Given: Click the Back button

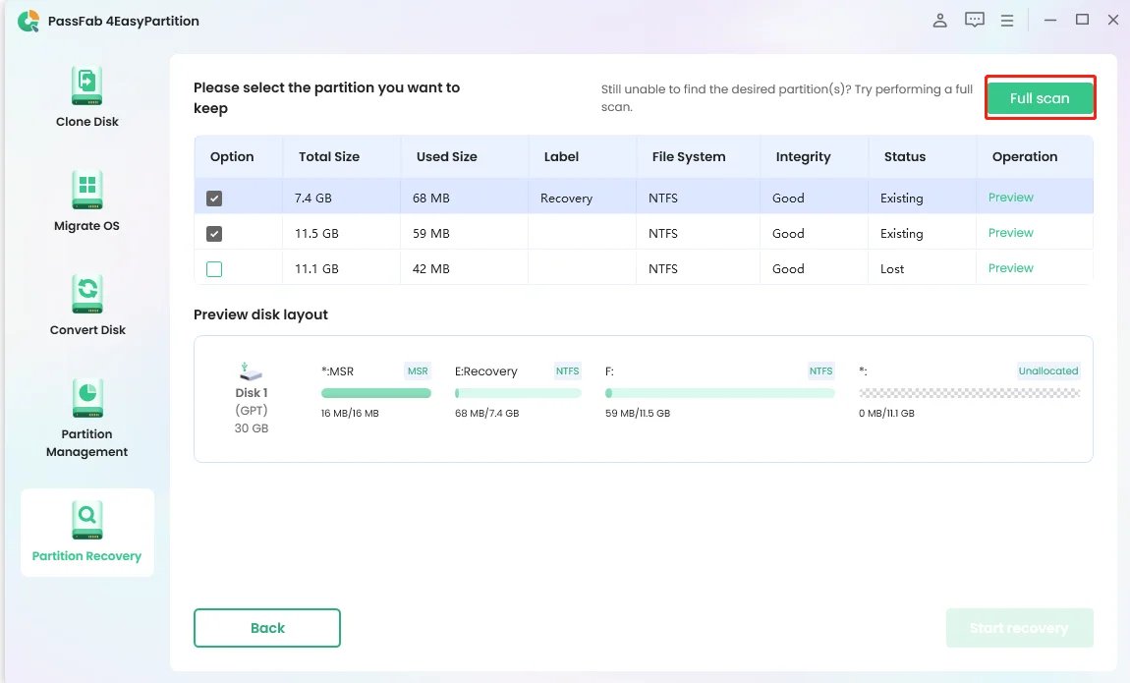Looking at the screenshot, I should [267, 628].
